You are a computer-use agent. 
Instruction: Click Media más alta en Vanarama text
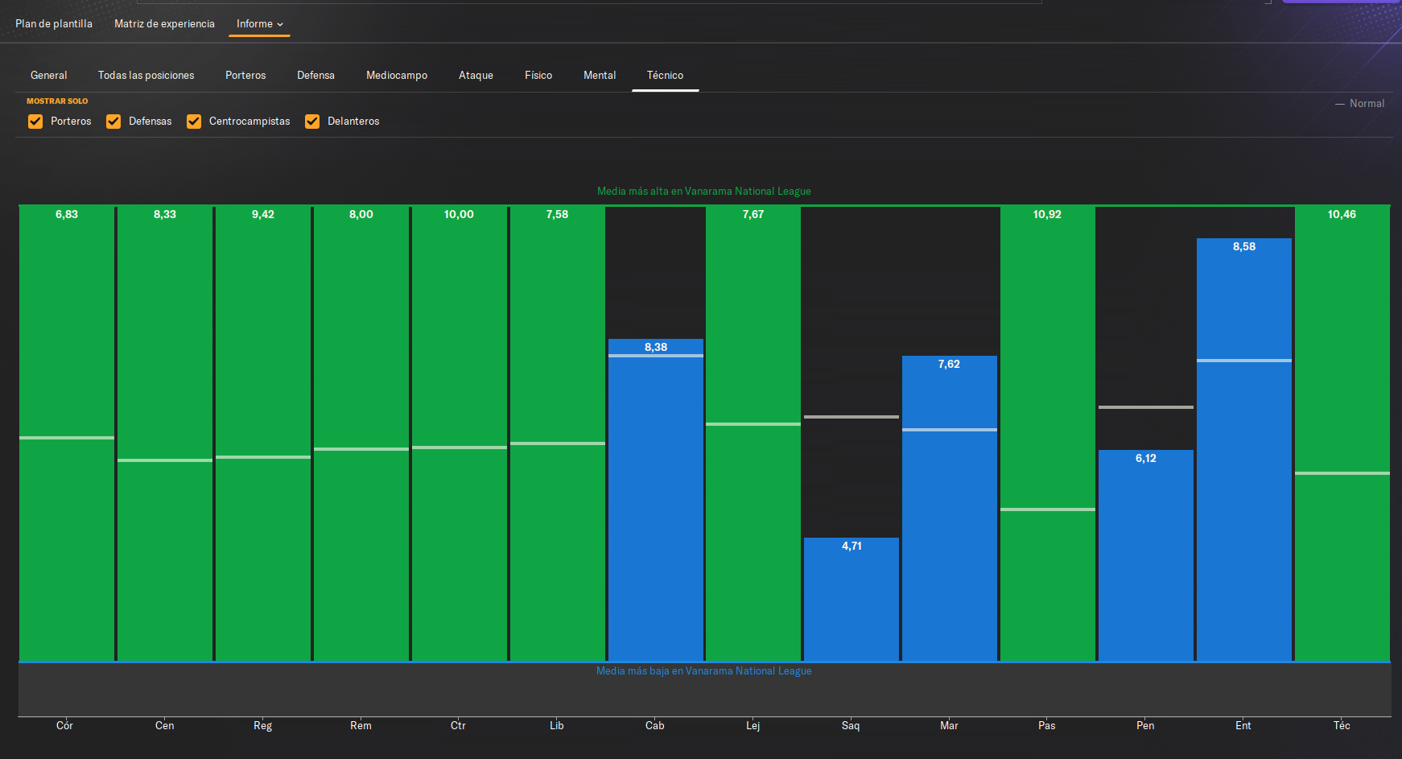point(704,192)
